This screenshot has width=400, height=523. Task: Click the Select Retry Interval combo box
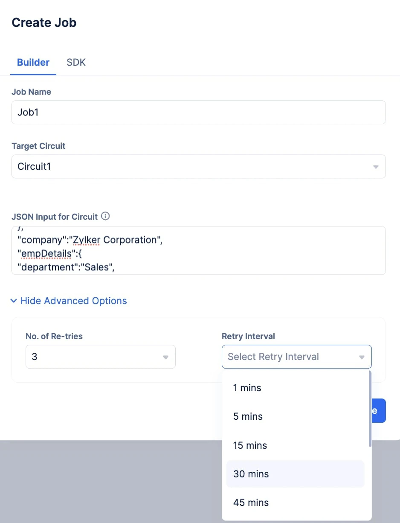point(297,357)
